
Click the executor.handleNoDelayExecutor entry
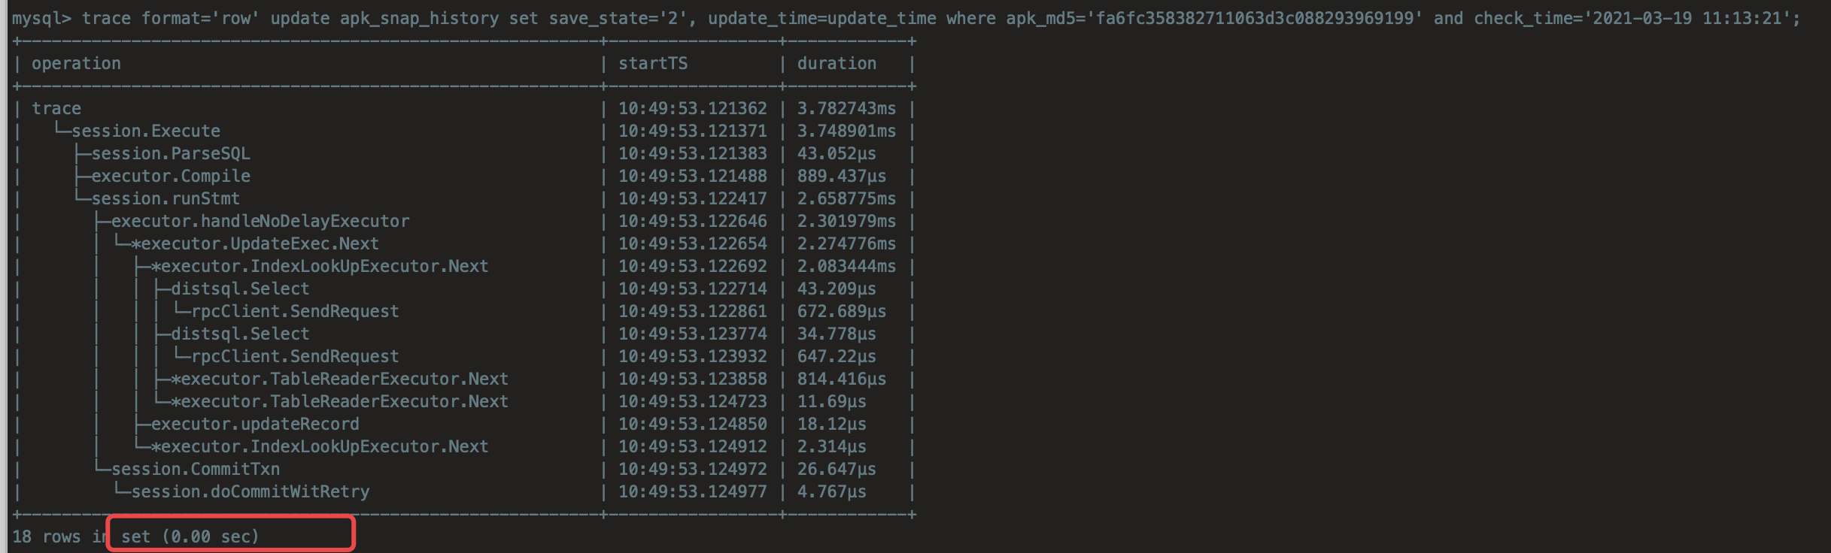[x=260, y=222]
